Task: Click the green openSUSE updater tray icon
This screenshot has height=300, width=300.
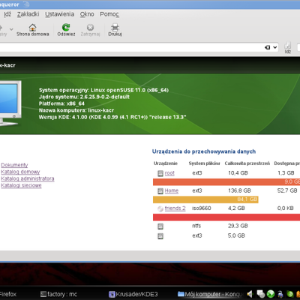Action: (290, 294)
